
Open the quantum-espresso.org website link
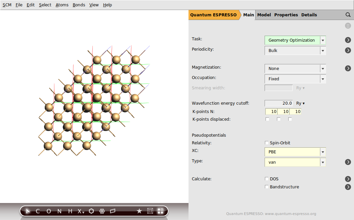271,214
